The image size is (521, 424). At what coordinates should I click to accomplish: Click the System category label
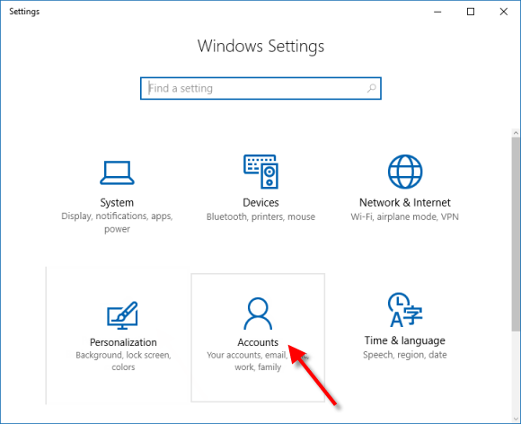click(117, 202)
